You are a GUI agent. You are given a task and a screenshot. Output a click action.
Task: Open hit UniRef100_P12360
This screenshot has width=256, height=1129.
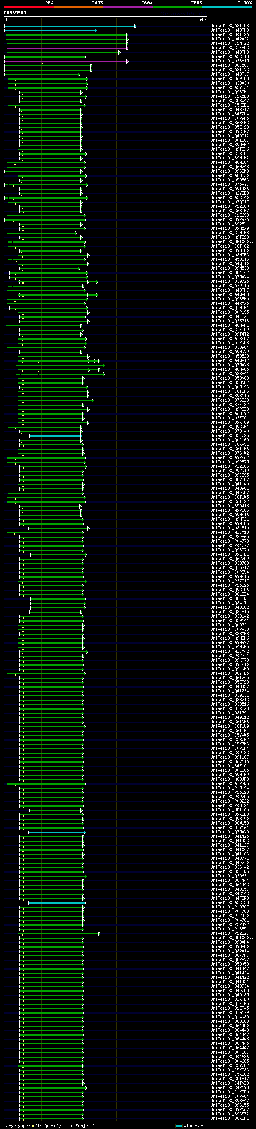pyautogui.click(x=230, y=206)
